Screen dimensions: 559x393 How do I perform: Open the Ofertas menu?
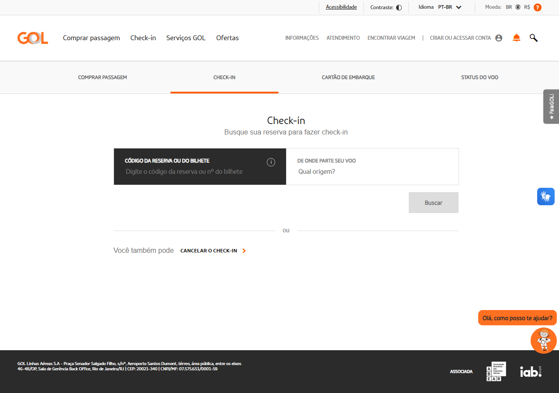(228, 38)
